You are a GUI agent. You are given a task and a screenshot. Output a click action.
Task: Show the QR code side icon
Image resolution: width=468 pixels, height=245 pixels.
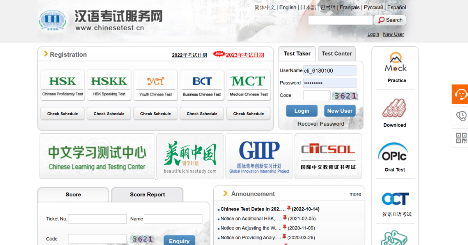tap(461, 138)
